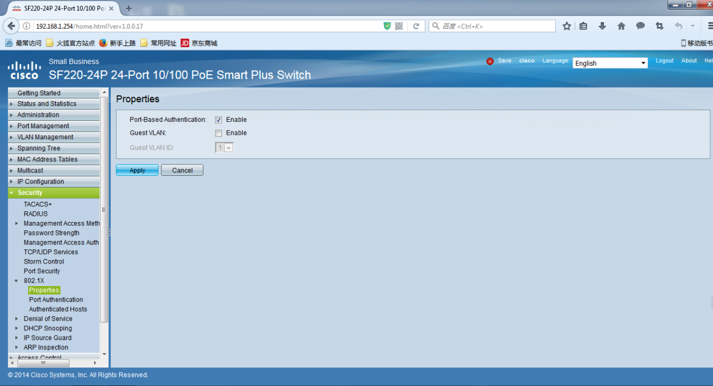713x386 pixels.
Task: Click the green shield icon in address bar
Action: pos(387,26)
